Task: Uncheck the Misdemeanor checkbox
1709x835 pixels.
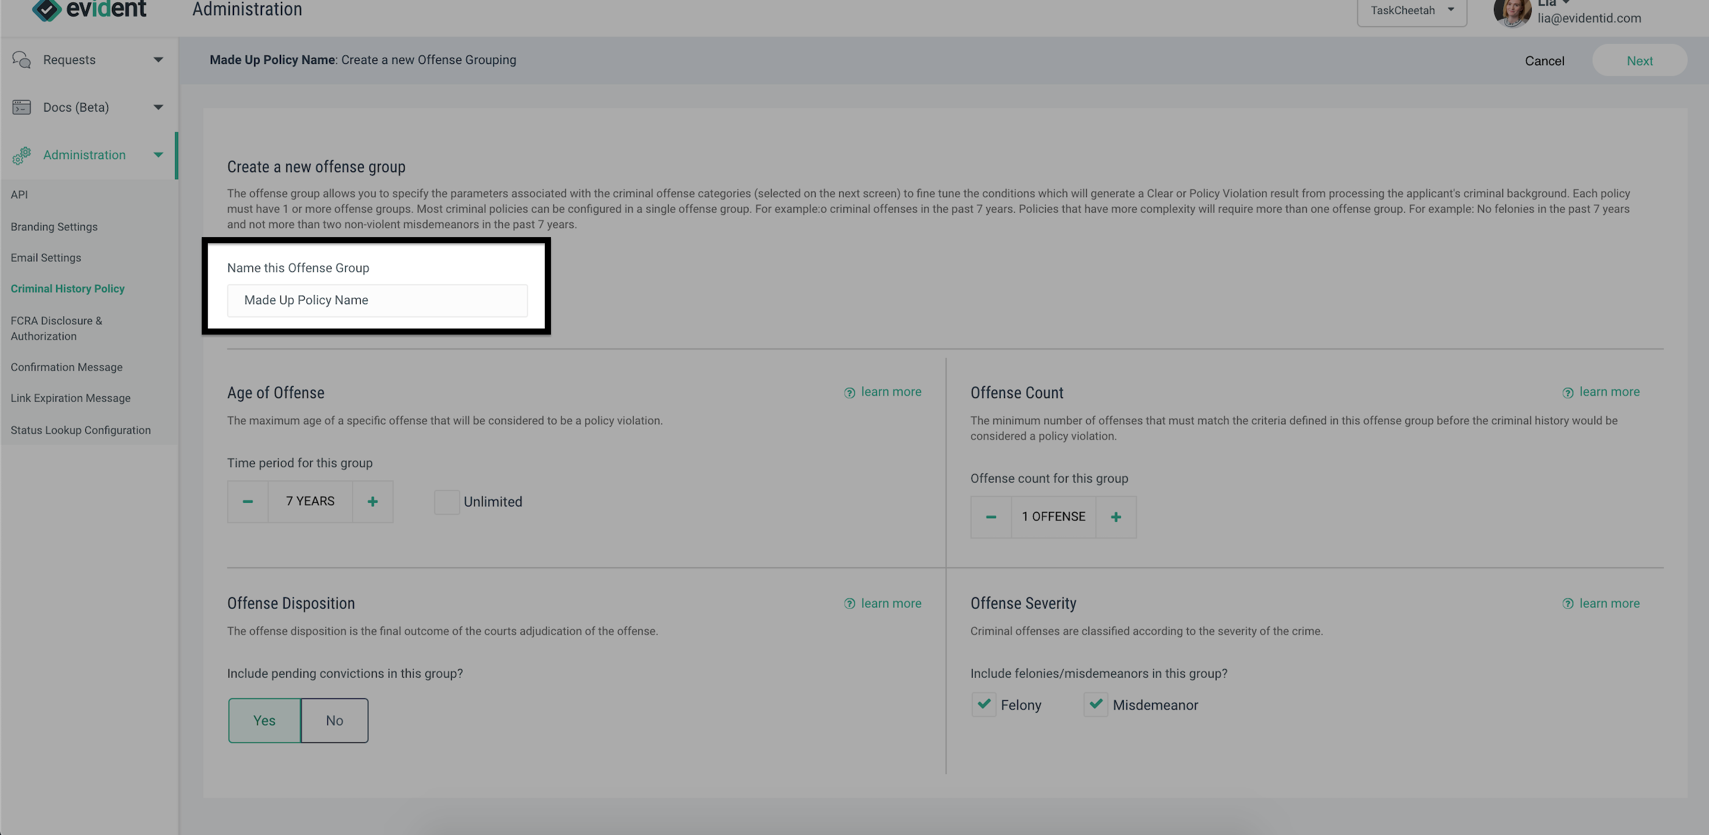Action: [x=1096, y=705]
